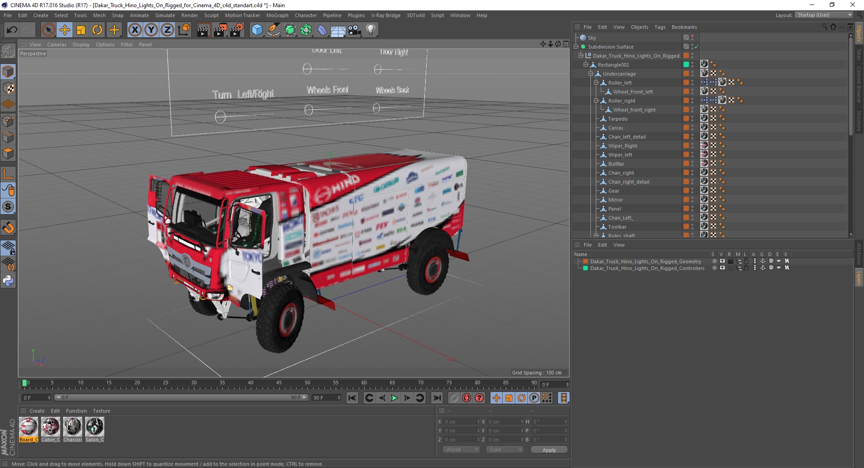The image size is (864, 468).
Task: Activate the Move tool in toolbar
Action: tap(65, 30)
